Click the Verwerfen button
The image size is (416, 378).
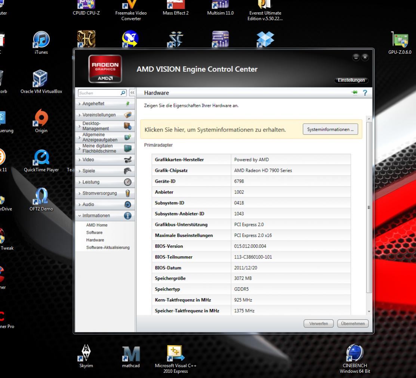click(318, 324)
